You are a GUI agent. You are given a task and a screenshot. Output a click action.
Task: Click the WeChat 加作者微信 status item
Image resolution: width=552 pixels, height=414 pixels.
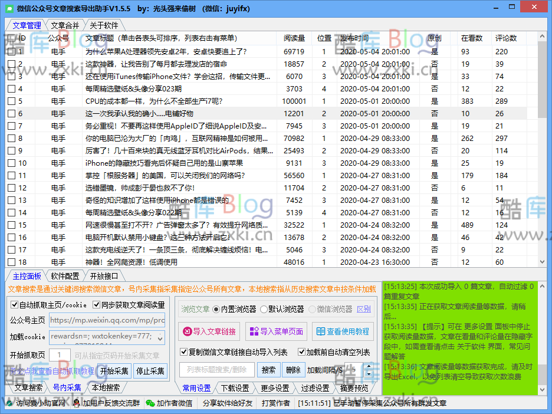point(169,403)
